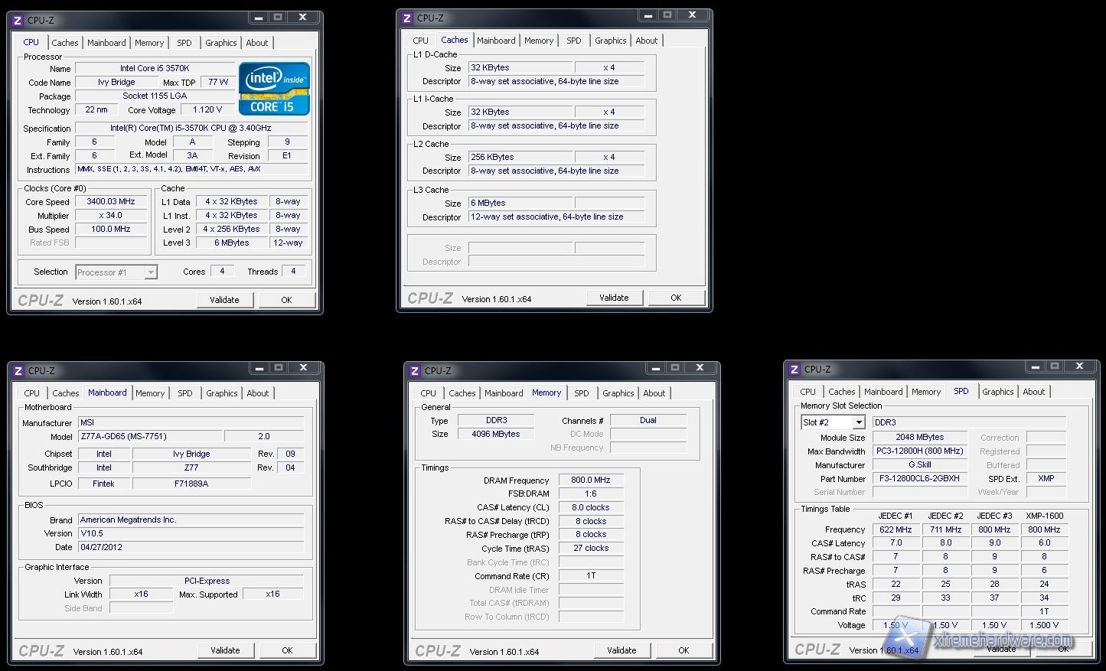
Task: Click CPU-Z title icon in SPD tab window
Action: tap(794, 369)
